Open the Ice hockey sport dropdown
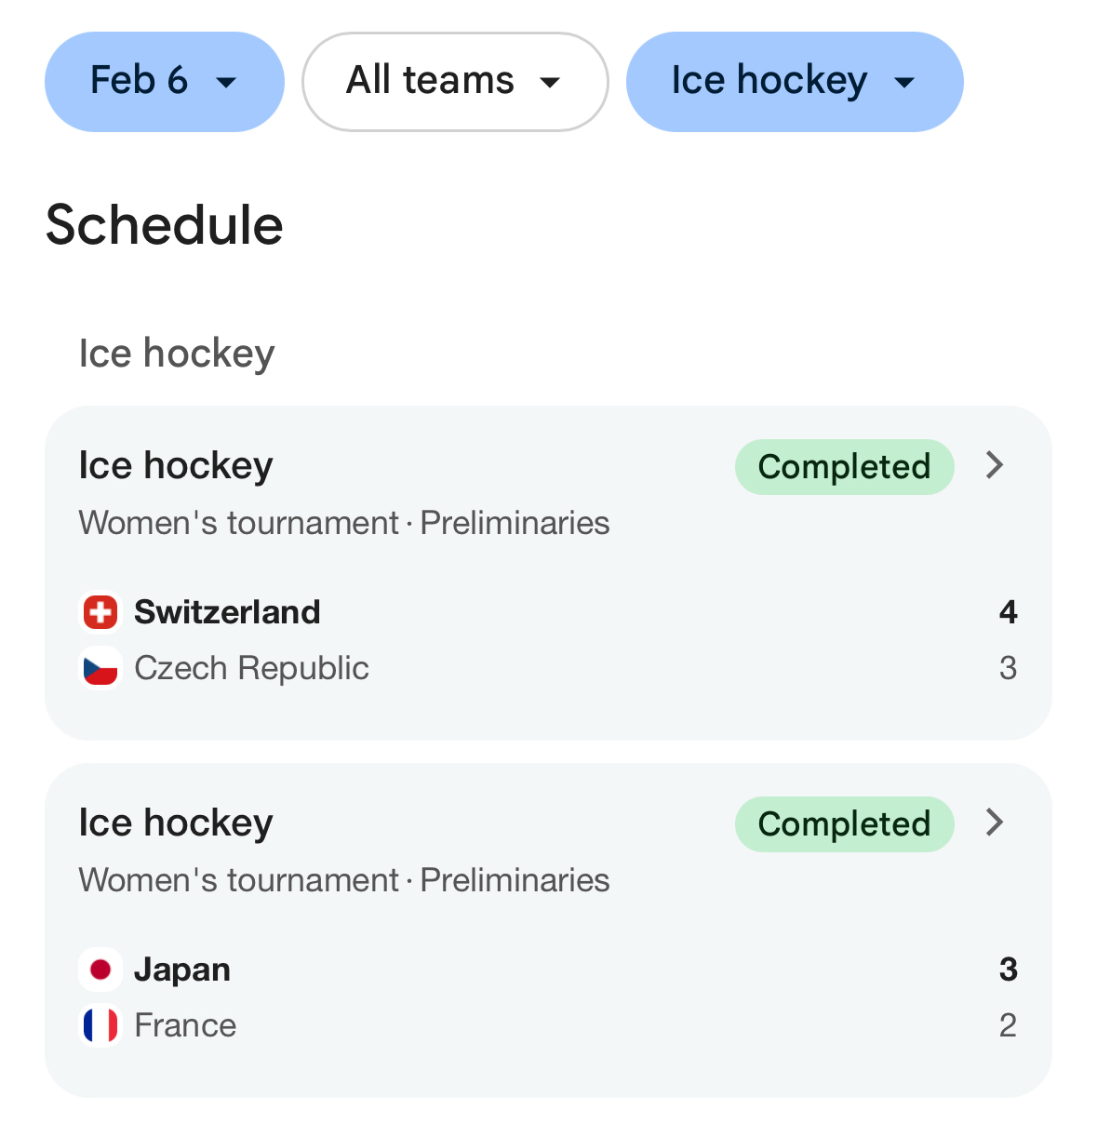 [794, 82]
